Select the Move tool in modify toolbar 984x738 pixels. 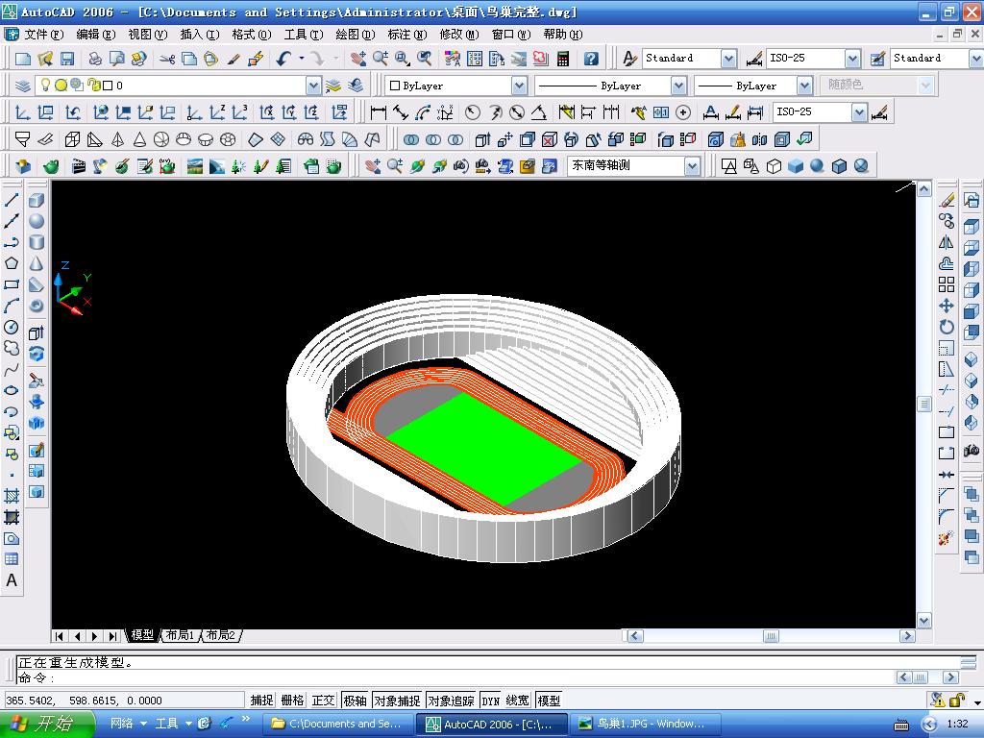tap(947, 306)
